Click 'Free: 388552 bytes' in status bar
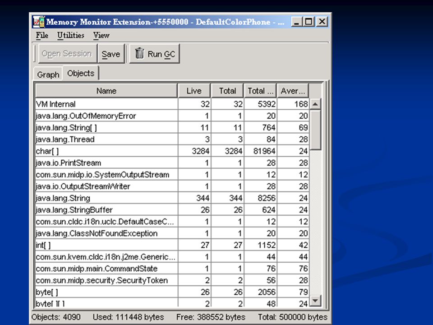 coord(211,317)
